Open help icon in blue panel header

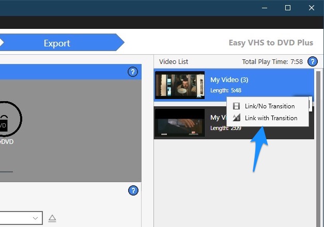(133, 72)
